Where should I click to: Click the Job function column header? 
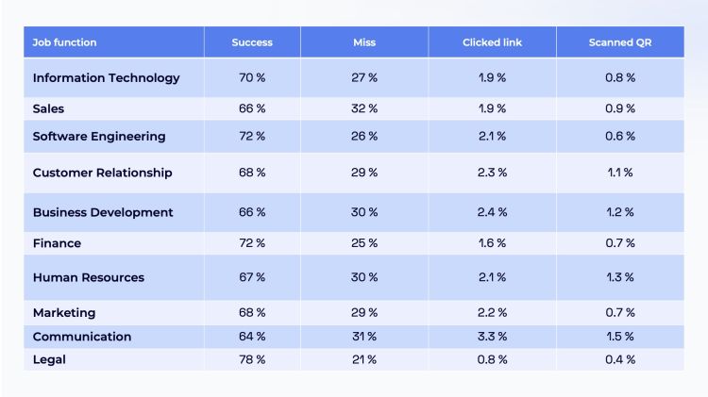coord(64,42)
